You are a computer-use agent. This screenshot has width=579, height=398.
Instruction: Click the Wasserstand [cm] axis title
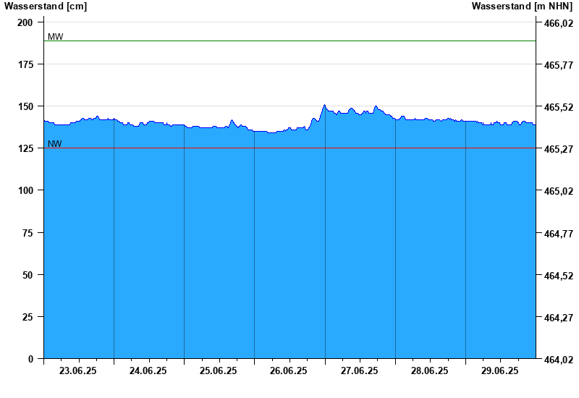coord(46,7)
